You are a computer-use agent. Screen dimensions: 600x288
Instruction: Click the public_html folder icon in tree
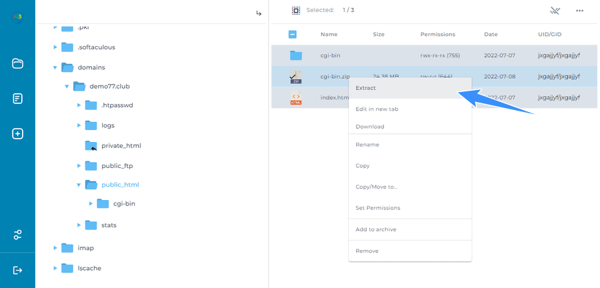coord(91,185)
